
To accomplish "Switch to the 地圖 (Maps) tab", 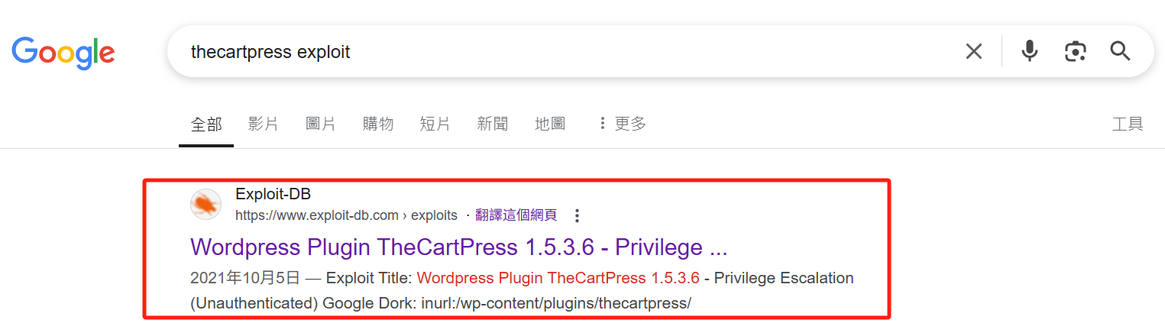I will click(550, 124).
